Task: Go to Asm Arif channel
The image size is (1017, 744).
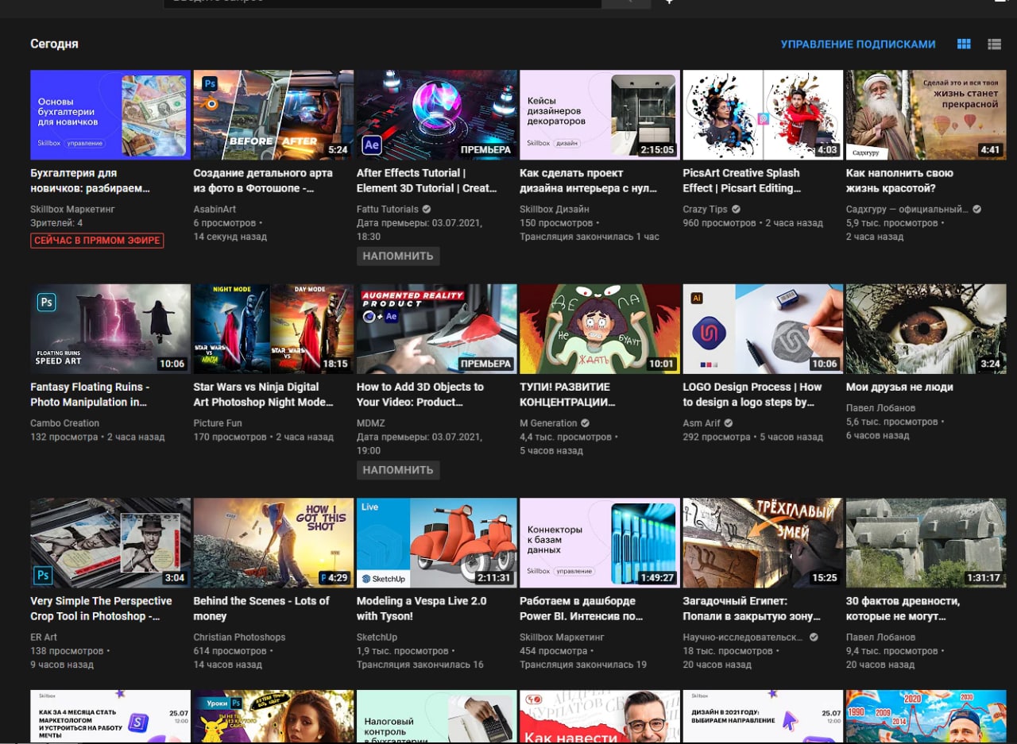Action: point(702,423)
